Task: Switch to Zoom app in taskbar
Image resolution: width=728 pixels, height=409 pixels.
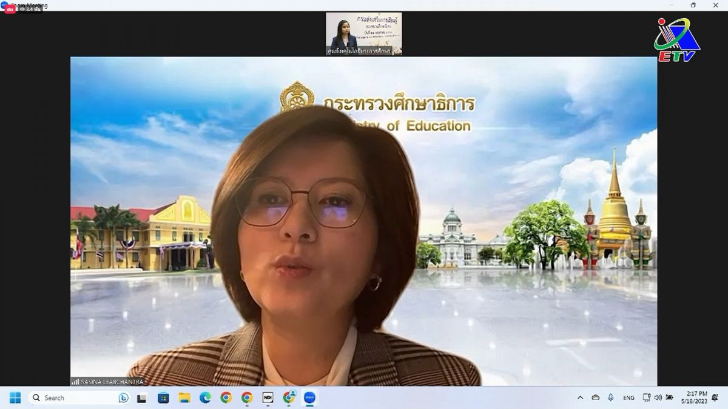Action: [x=309, y=397]
